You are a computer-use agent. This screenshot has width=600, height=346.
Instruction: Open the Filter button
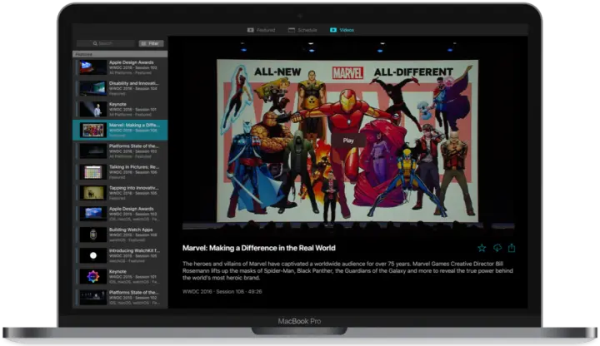[x=151, y=43]
